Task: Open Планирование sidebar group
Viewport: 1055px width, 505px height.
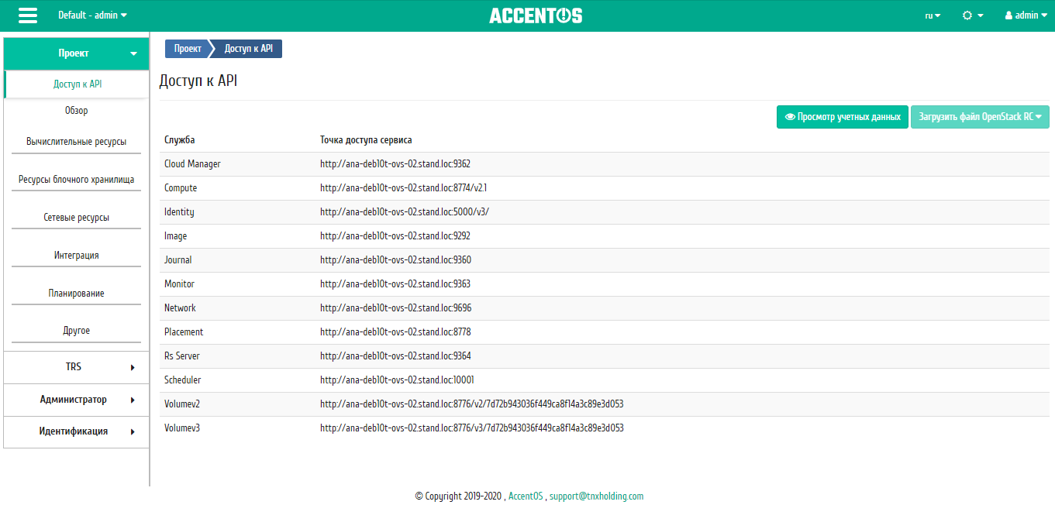Action: (x=76, y=294)
